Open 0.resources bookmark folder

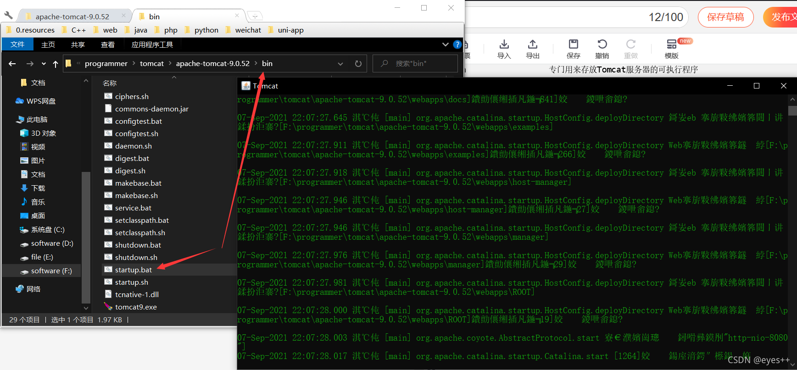pos(30,30)
